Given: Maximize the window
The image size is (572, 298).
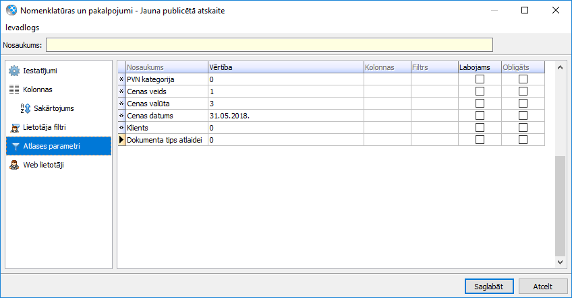Looking at the screenshot, I should (525, 10).
